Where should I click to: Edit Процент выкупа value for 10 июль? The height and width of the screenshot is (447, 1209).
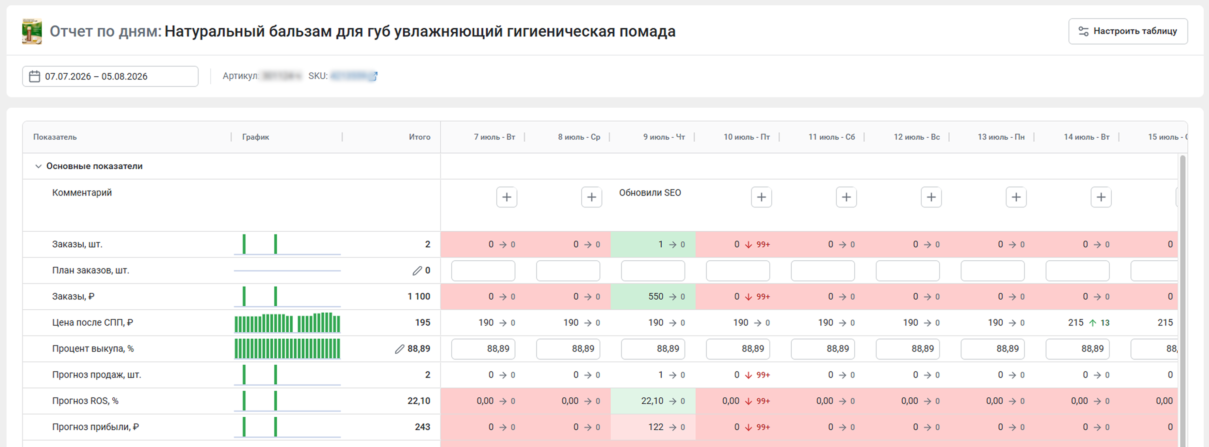738,349
